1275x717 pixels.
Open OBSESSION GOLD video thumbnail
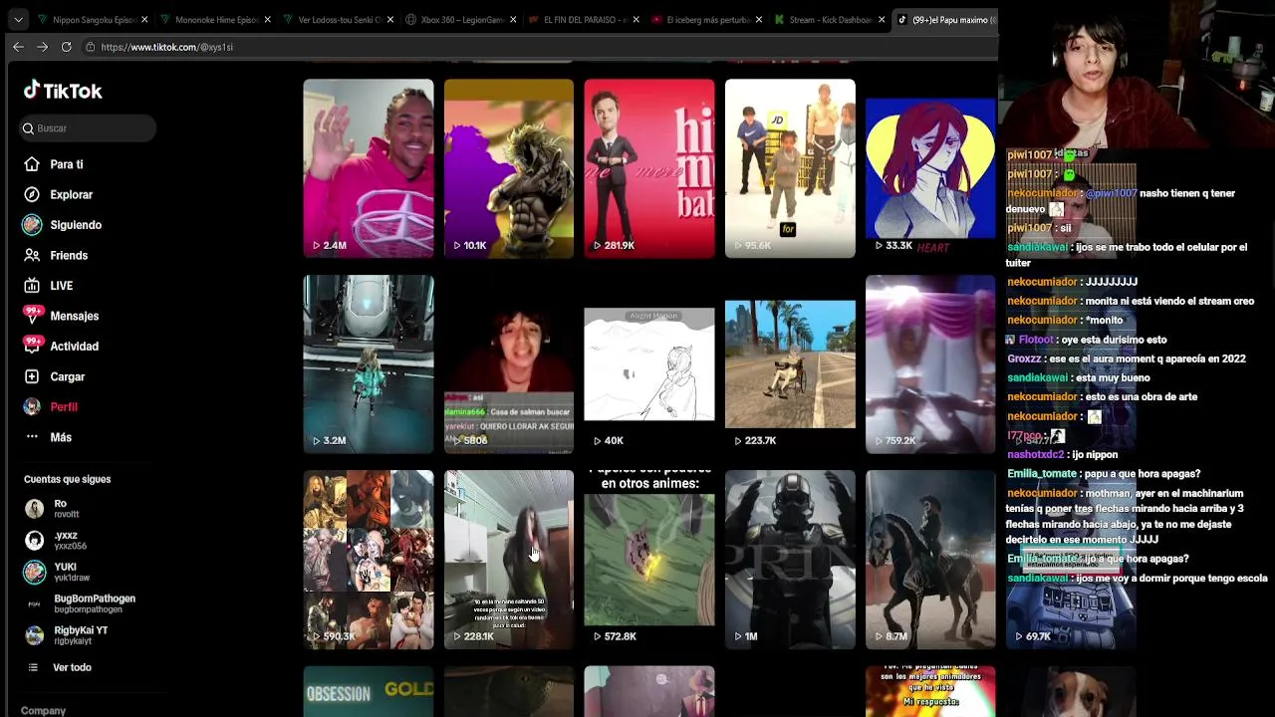[x=369, y=691]
